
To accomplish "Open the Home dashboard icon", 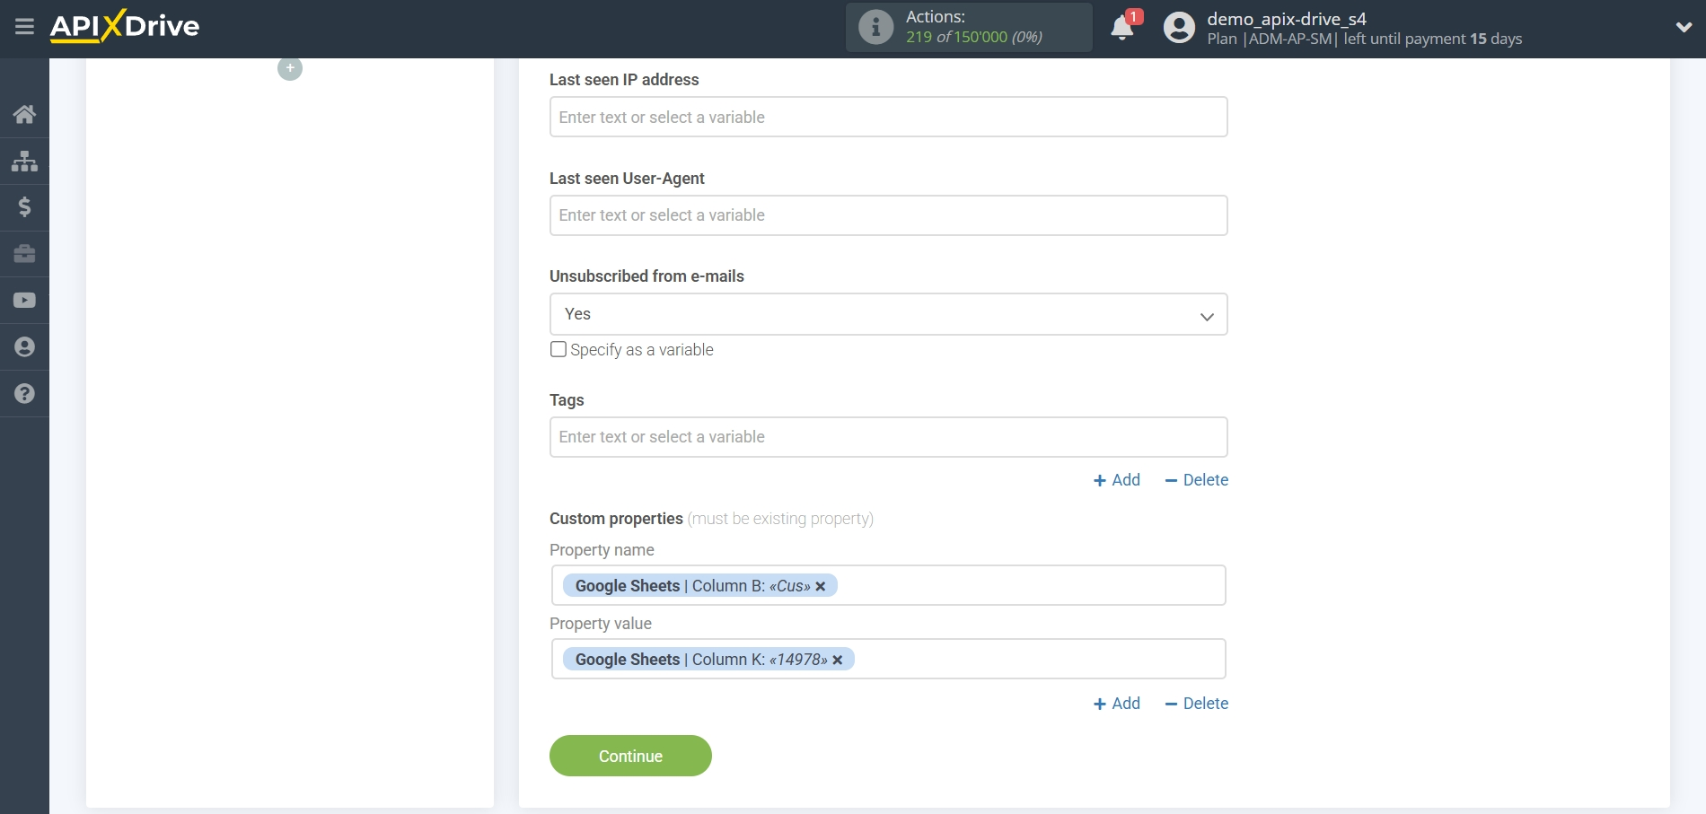I will [x=24, y=113].
